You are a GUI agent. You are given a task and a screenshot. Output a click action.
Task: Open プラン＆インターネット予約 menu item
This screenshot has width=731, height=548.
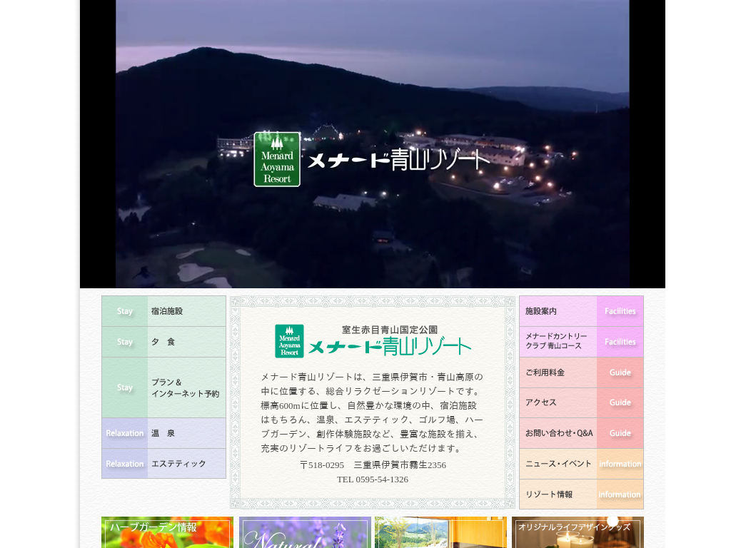[x=163, y=387]
